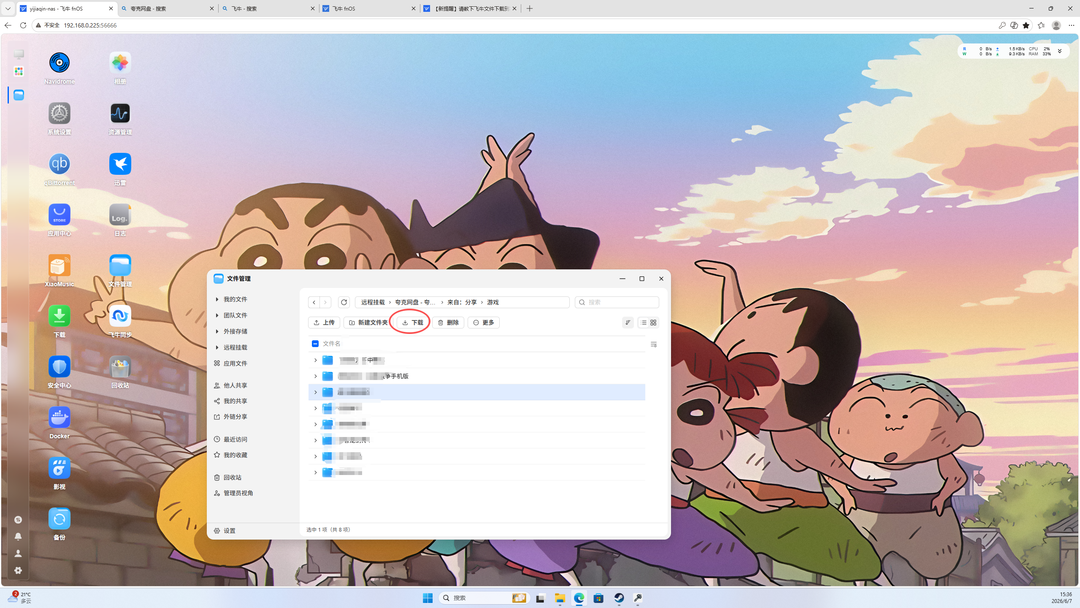Viewport: 1080px width, 608px height.
Task: Open the settings gear in left dock
Action: 18,570
